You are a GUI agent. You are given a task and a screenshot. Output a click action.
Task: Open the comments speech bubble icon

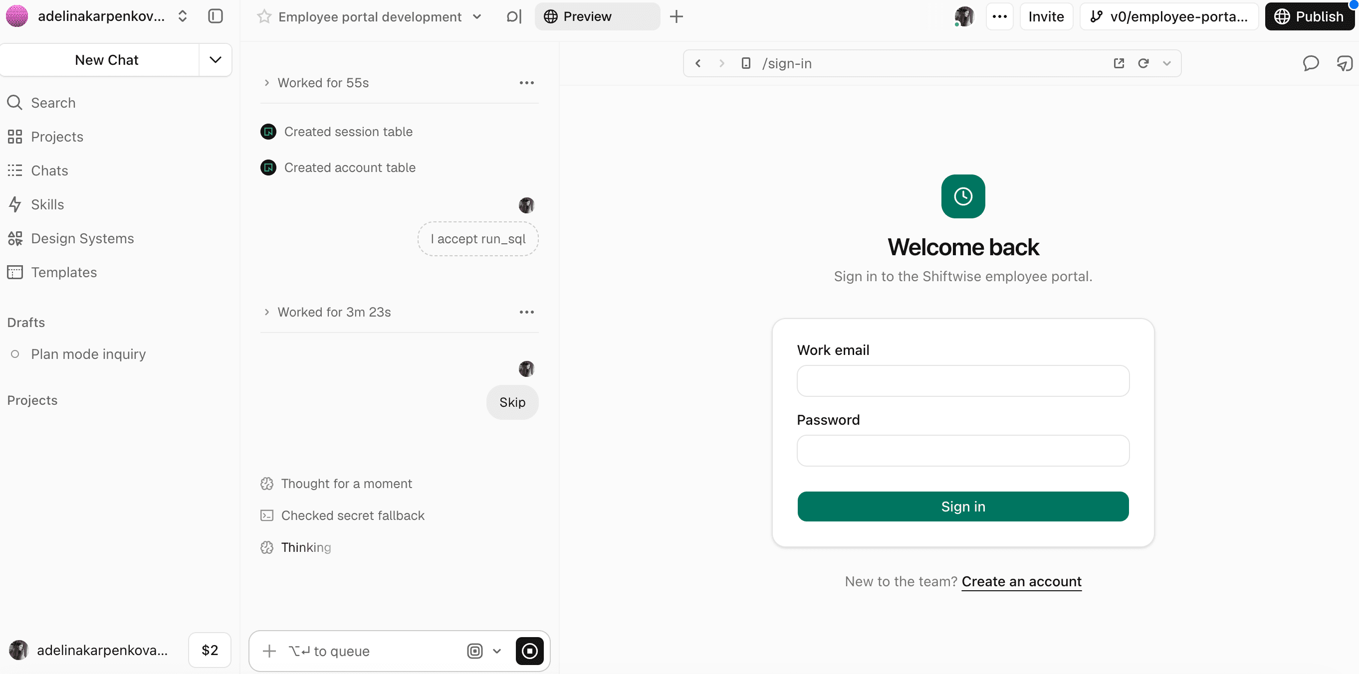pos(1311,63)
